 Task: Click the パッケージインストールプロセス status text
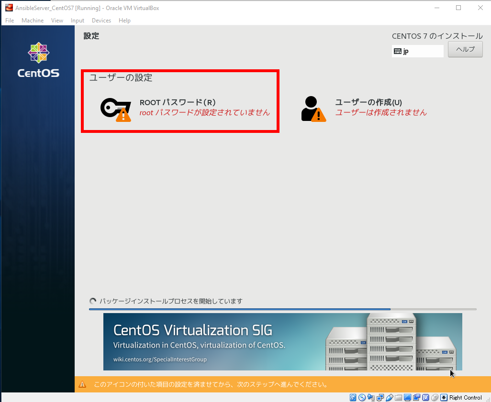point(171,301)
